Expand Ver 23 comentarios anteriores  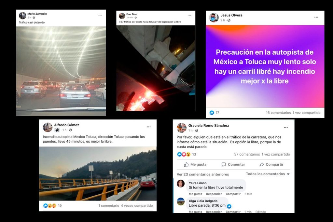tap(203, 174)
